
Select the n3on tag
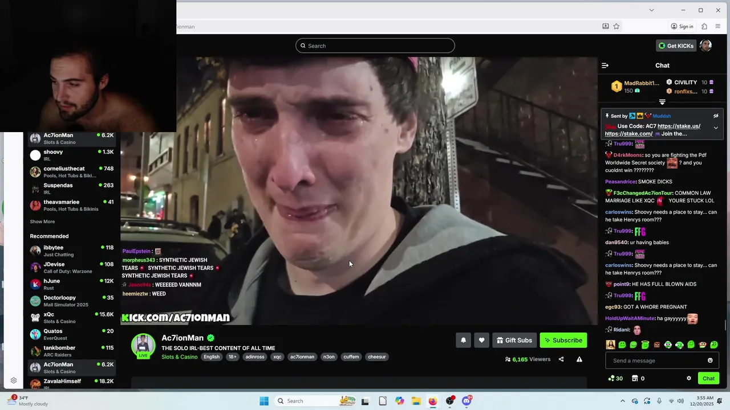(329, 357)
